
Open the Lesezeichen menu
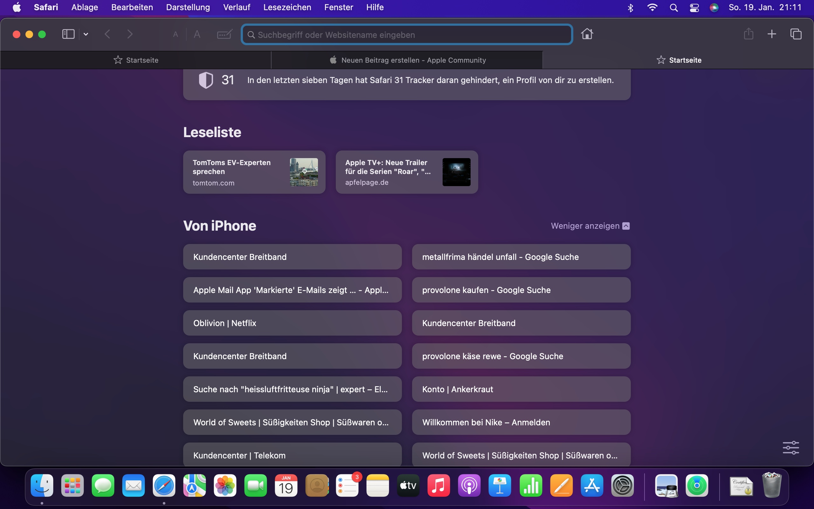click(x=287, y=7)
